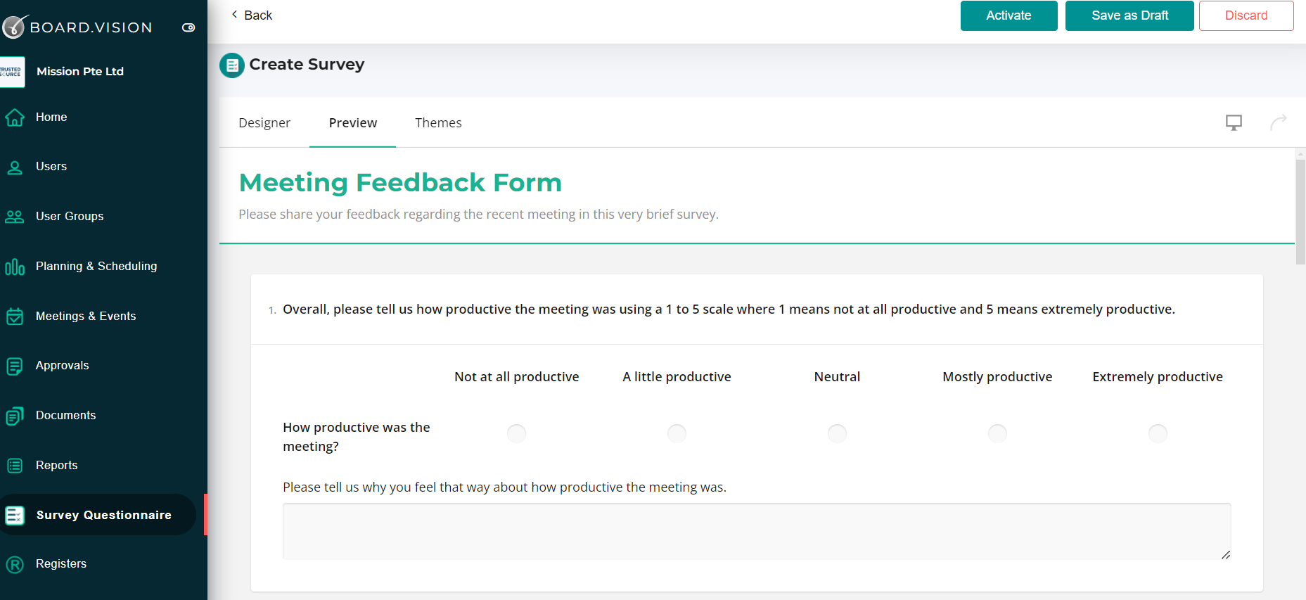
Task: Select the Not at all productive radio
Action: coord(516,433)
